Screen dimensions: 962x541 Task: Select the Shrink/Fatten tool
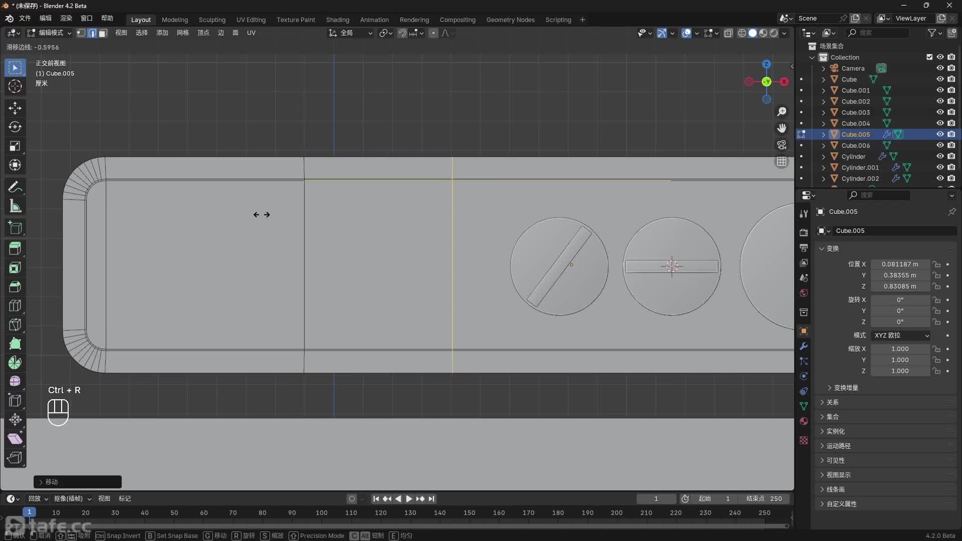(x=15, y=420)
